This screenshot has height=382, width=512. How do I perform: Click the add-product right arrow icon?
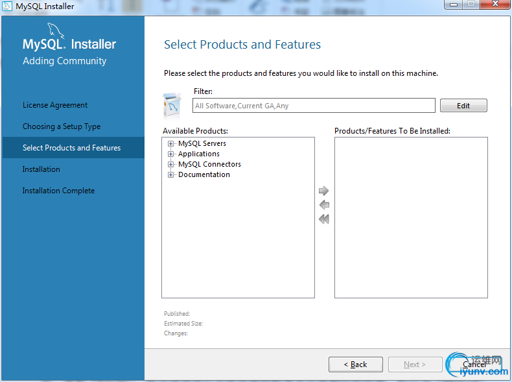[x=323, y=191]
